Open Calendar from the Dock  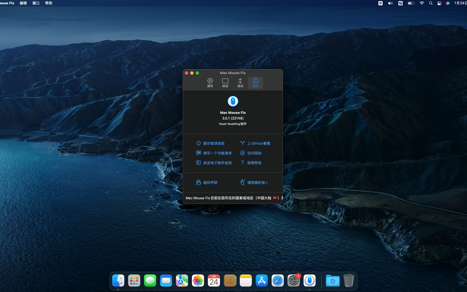coord(214,281)
